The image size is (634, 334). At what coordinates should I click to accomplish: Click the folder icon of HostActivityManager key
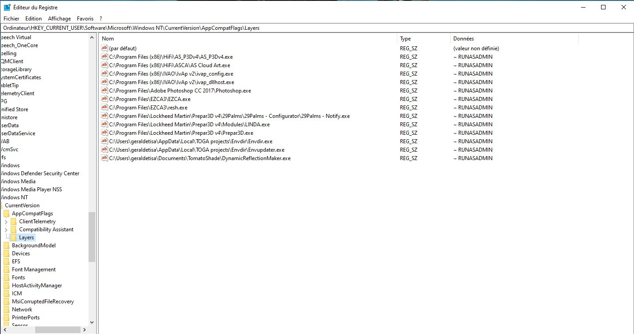[6, 286]
